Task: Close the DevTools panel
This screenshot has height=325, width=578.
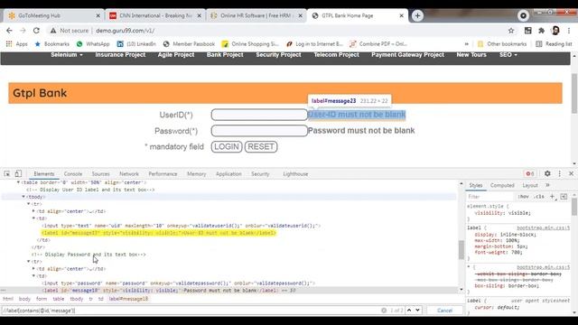Action: pyautogui.click(x=571, y=173)
